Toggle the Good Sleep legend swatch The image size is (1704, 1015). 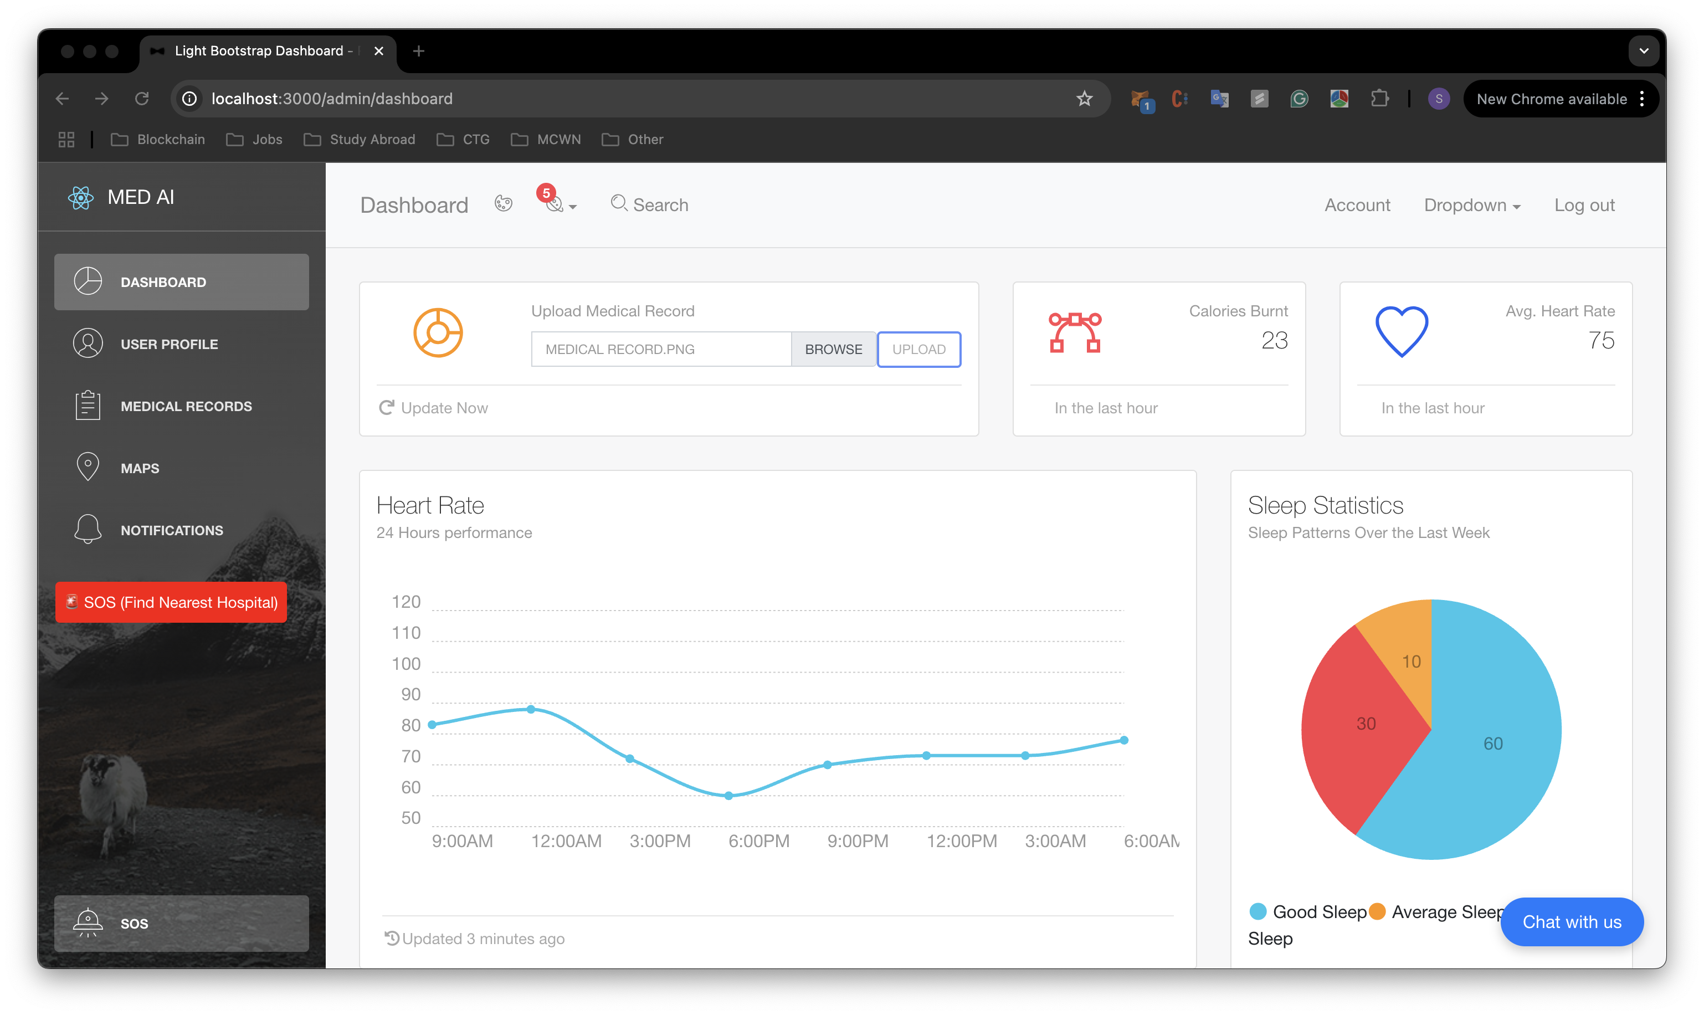1258,911
